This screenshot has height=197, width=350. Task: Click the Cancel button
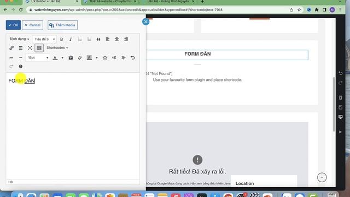coord(33,25)
